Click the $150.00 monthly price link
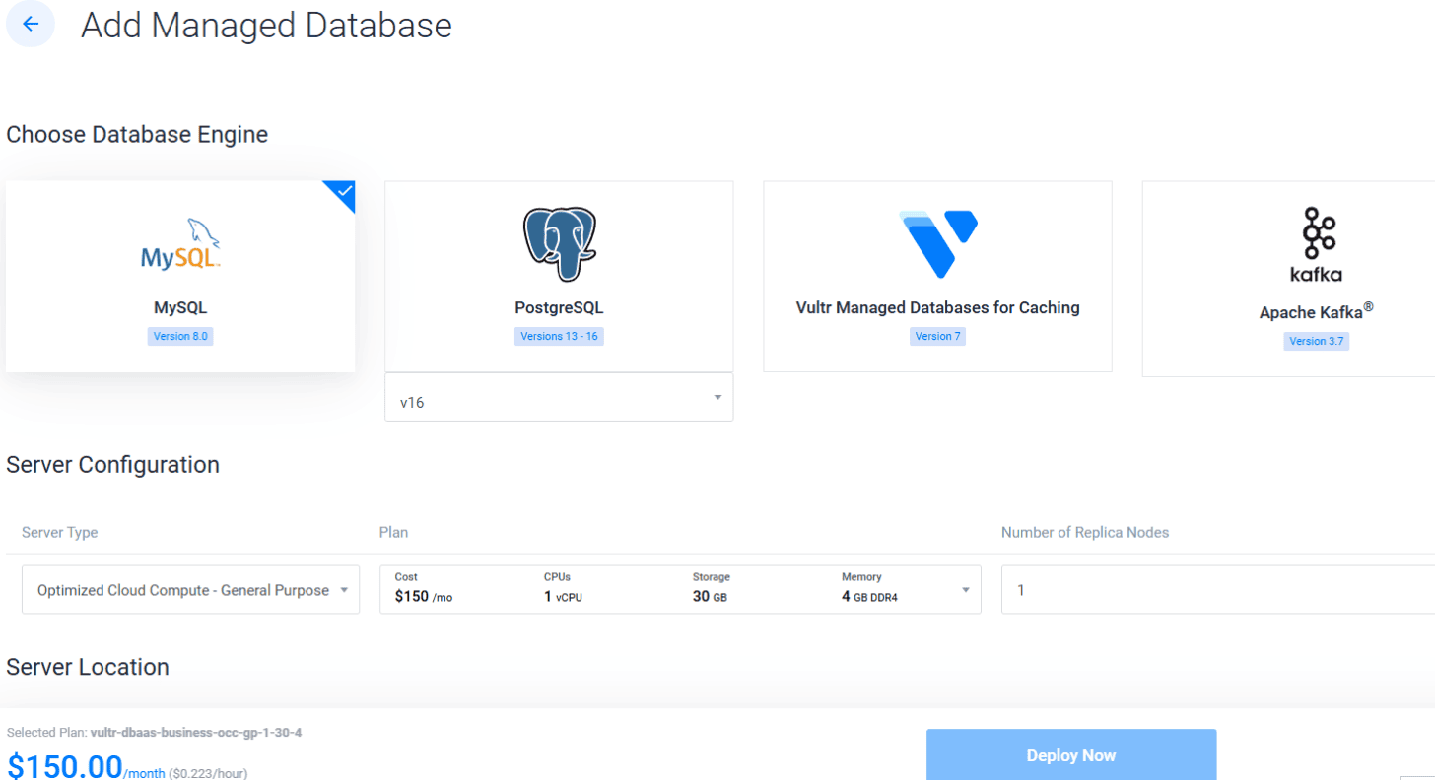The image size is (1435, 780). tap(64, 764)
